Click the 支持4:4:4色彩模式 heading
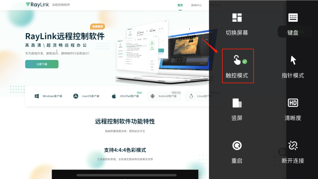This screenshot has width=318, height=179. [125, 150]
